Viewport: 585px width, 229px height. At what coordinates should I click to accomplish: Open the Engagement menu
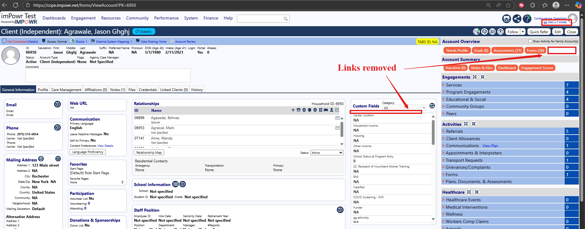click(83, 18)
